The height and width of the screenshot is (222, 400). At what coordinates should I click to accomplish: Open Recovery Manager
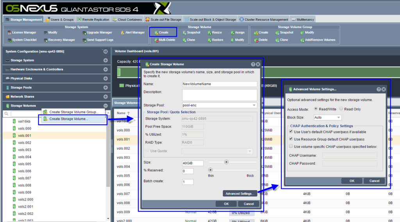point(59,40)
